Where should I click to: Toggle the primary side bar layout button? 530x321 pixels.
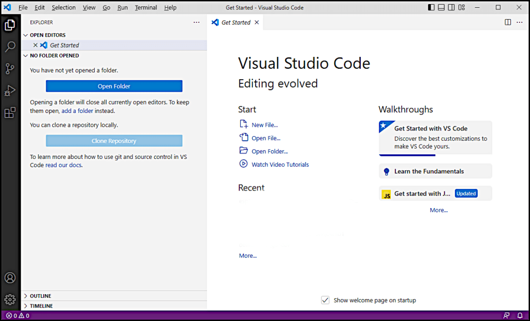click(432, 8)
